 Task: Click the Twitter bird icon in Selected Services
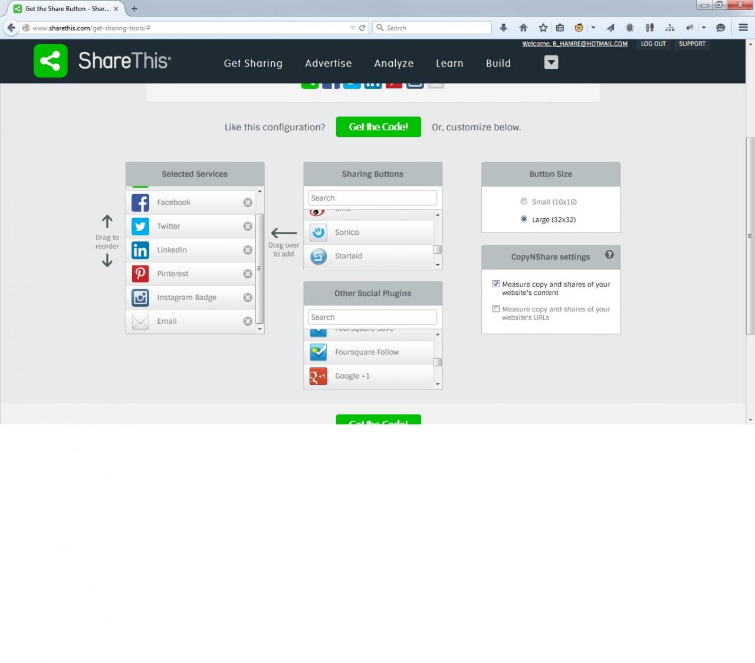pos(140,226)
